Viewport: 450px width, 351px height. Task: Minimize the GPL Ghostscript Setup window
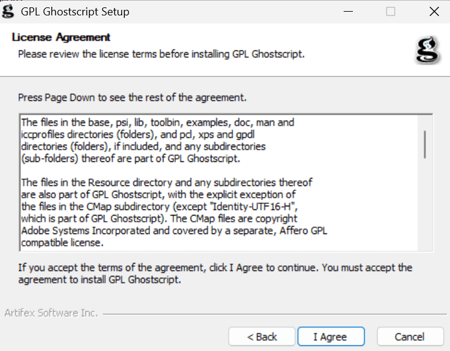[x=348, y=12]
